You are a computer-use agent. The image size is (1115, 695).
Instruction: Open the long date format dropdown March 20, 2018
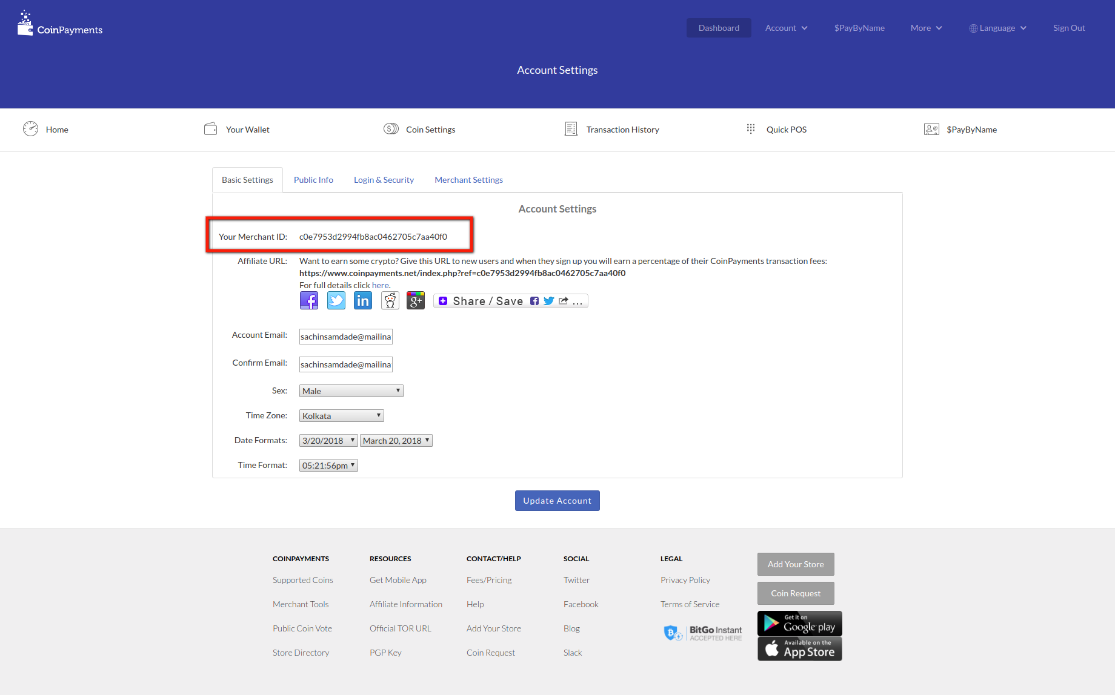coord(396,441)
